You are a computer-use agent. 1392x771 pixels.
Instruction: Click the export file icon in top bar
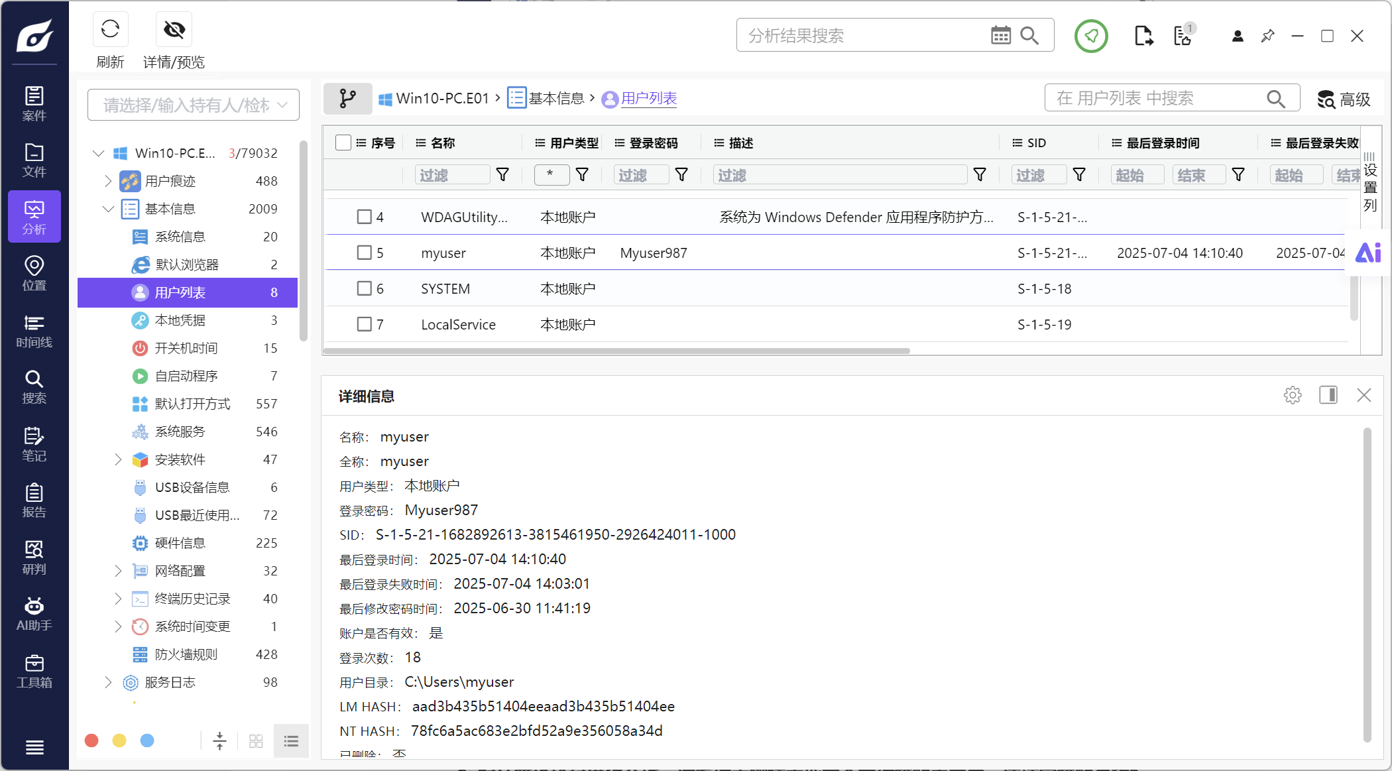pyautogui.click(x=1143, y=36)
